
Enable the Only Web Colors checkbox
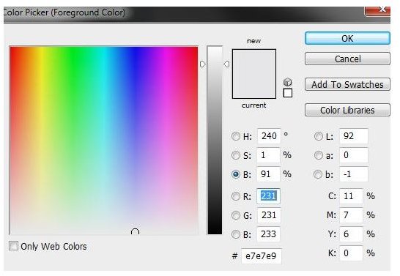click(13, 246)
